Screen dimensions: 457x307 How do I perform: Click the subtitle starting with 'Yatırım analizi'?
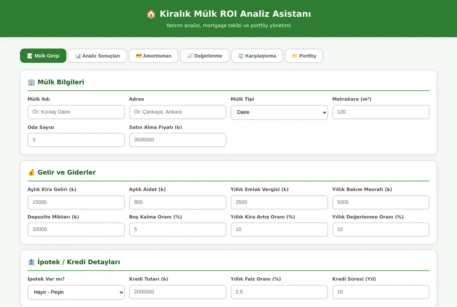[x=228, y=26]
